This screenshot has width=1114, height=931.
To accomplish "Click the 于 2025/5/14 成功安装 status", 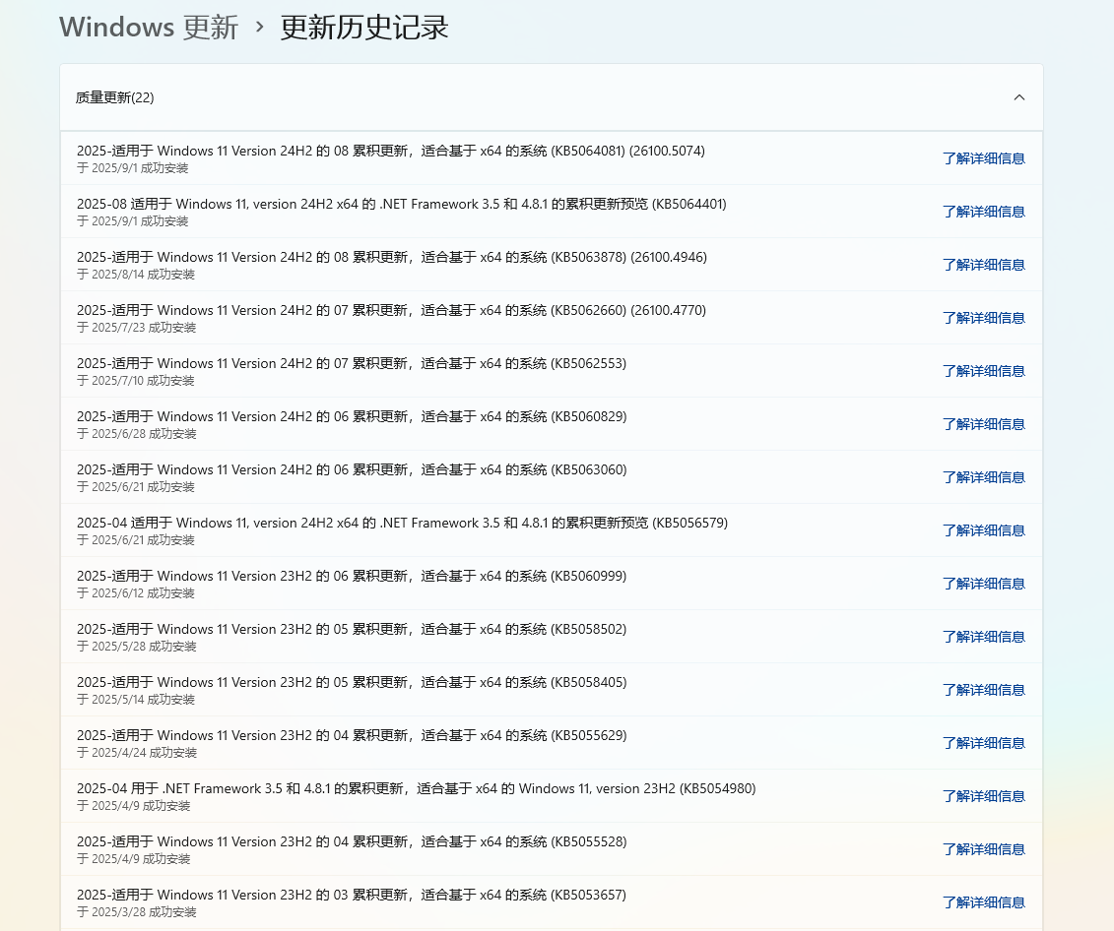I will tap(136, 700).
